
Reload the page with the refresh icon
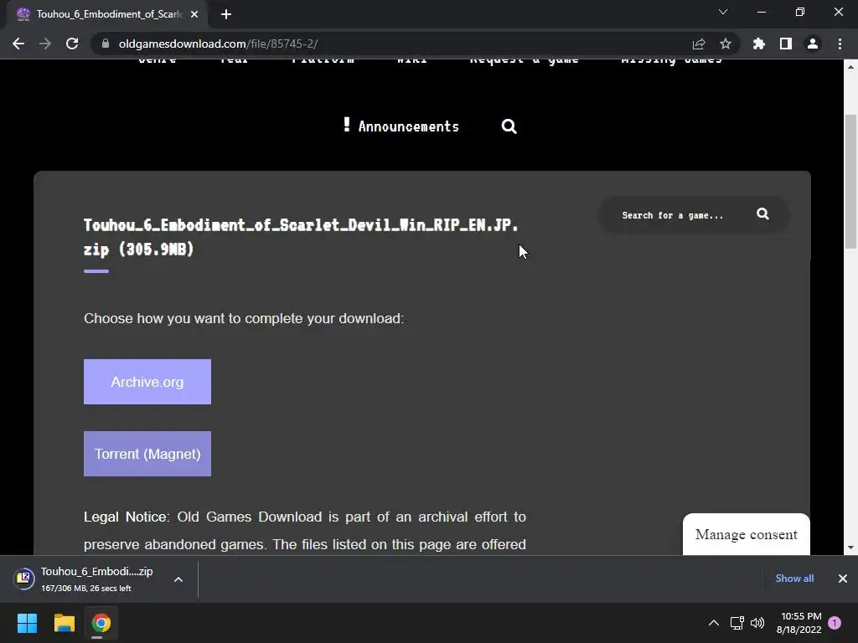72,44
